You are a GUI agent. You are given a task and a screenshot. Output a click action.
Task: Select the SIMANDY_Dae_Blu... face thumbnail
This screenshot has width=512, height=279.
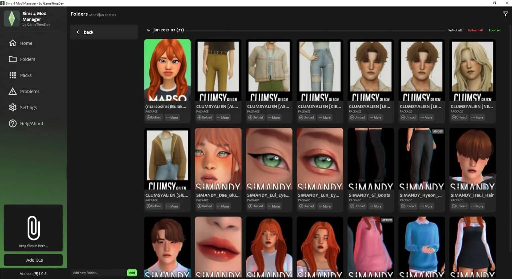pyautogui.click(x=218, y=159)
